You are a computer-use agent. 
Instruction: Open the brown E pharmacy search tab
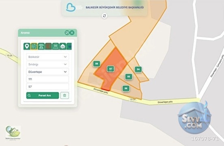pyautogui.click(x=48, y=46)
